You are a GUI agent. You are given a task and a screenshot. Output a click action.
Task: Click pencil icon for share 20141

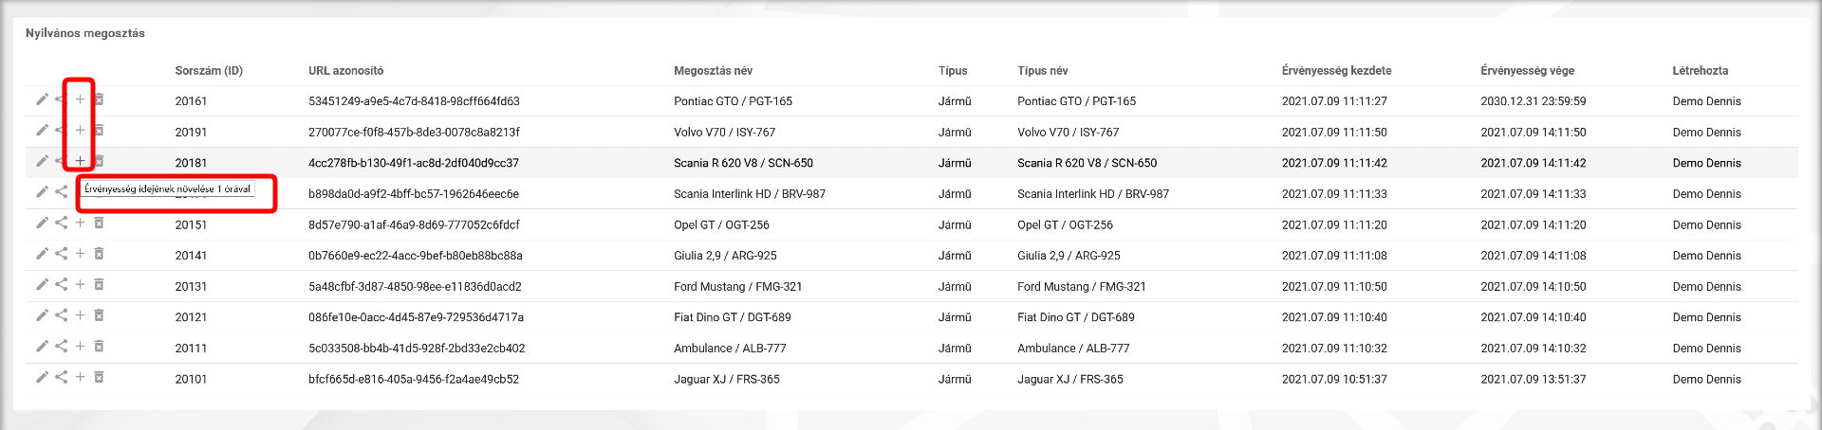42,254
